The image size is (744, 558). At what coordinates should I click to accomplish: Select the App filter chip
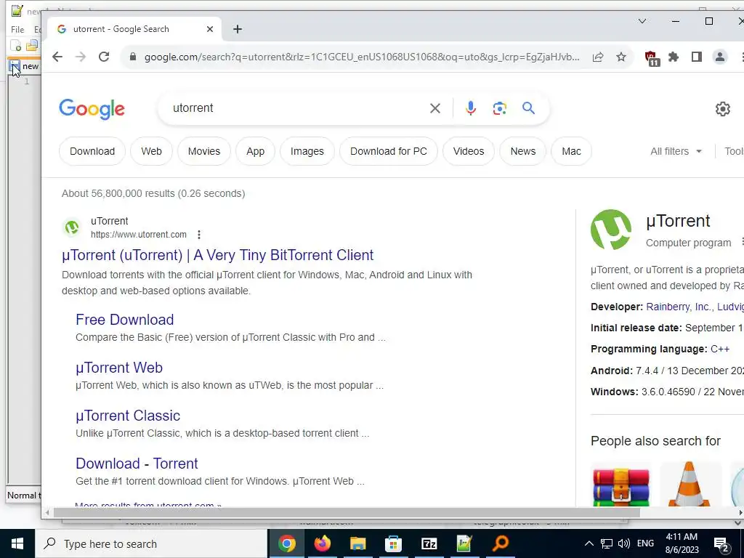click(x=255, y=151)
